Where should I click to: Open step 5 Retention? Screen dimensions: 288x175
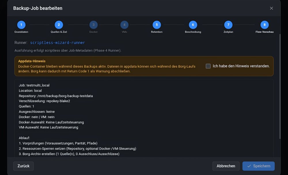pyautogui.click(x=157, y=25)
